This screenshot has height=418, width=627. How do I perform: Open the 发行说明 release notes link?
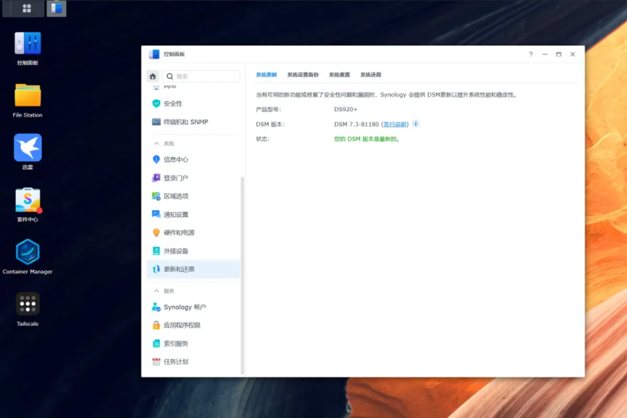(x=395, y=124)
